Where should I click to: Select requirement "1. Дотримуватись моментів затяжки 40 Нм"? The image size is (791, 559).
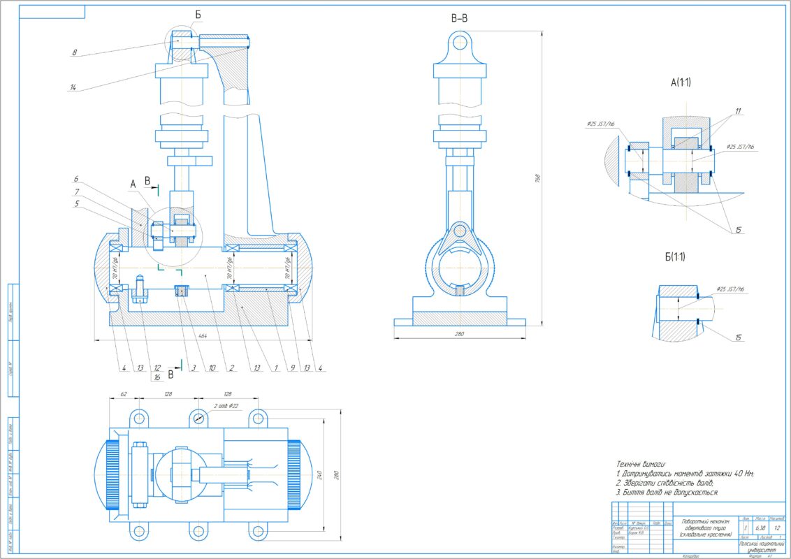[x=685, y=474]
